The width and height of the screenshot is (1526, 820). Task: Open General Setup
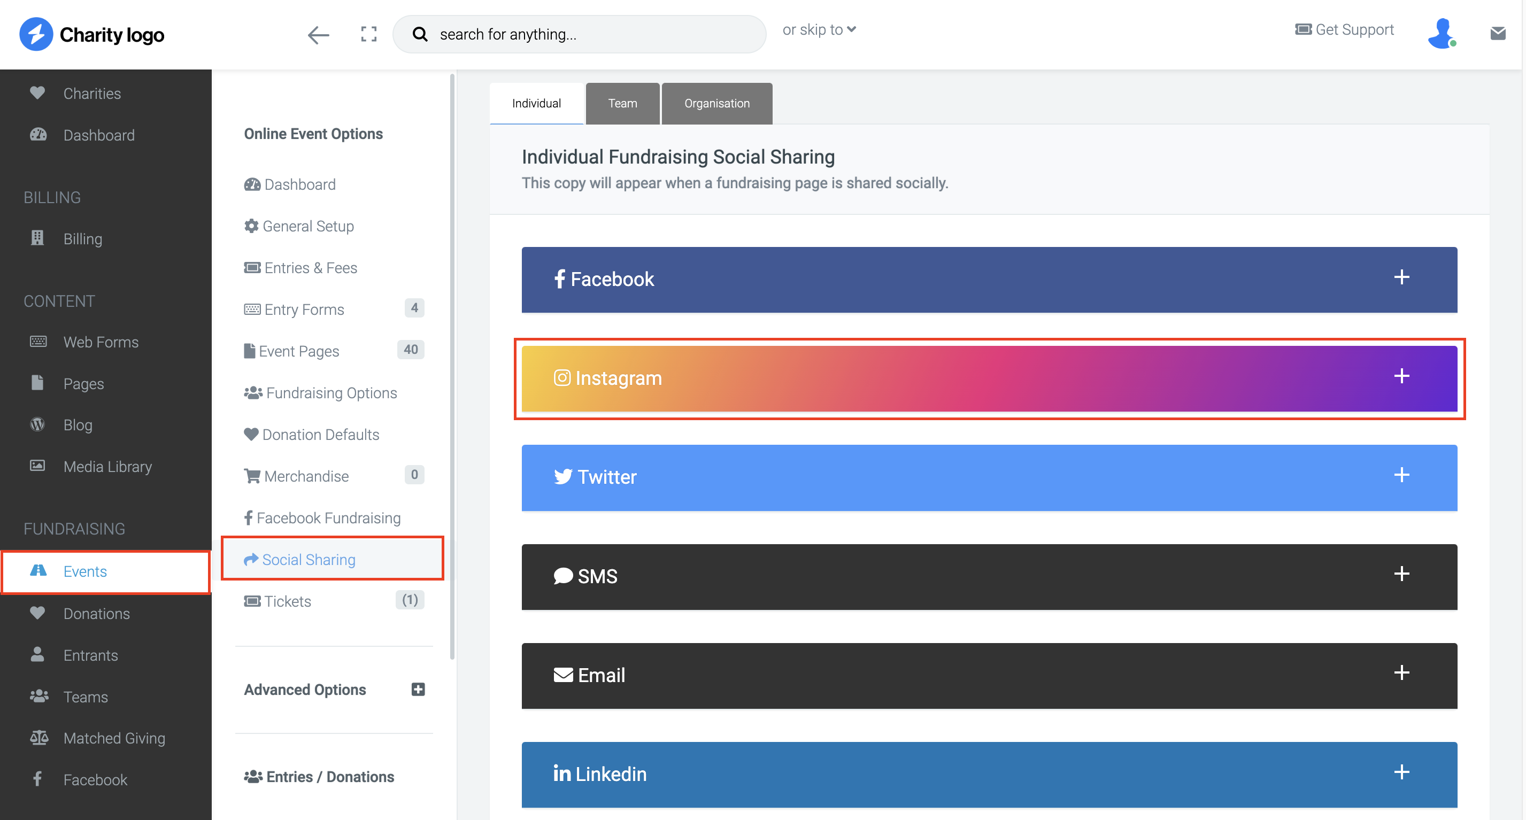click(x=298, y=226)
